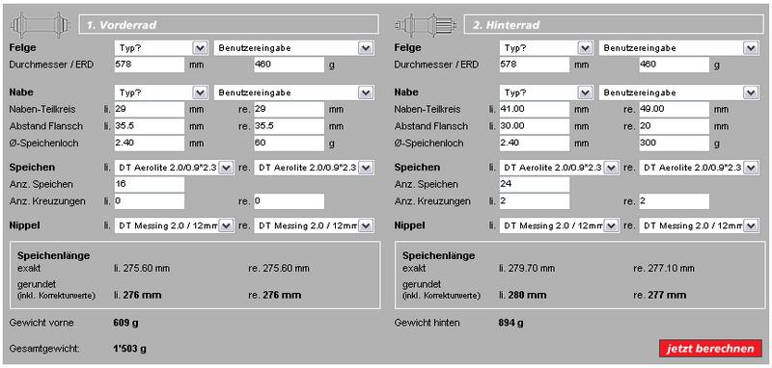Click Hinterrad right Abstand Flansch field 20

(674, 126)
